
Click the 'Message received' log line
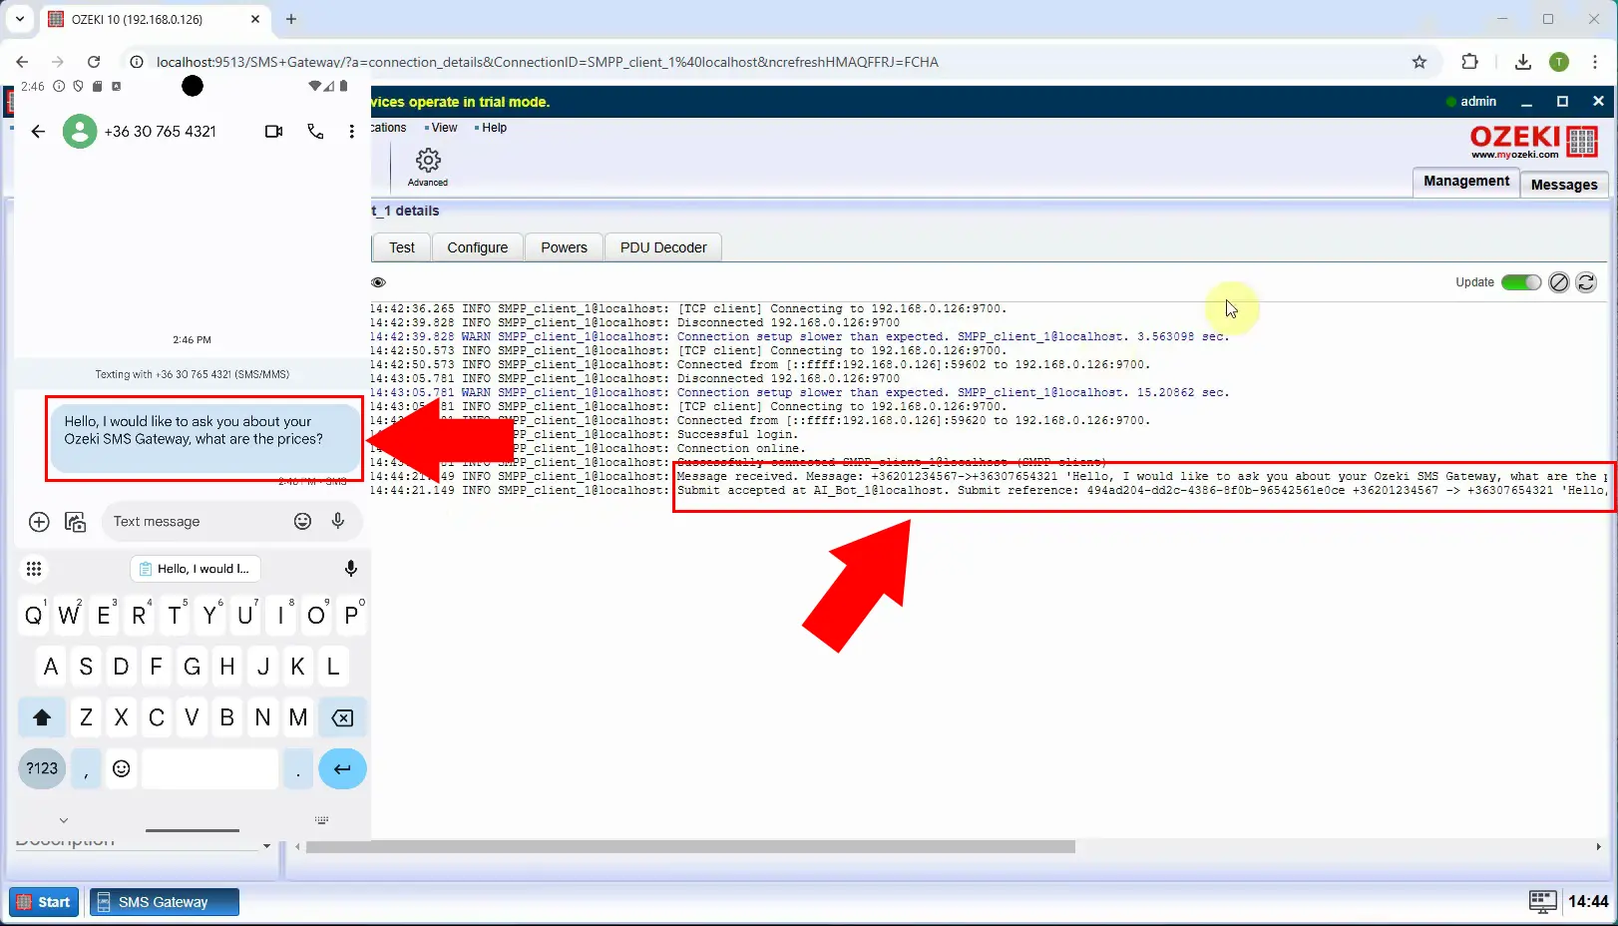click(x=989, y=477)
